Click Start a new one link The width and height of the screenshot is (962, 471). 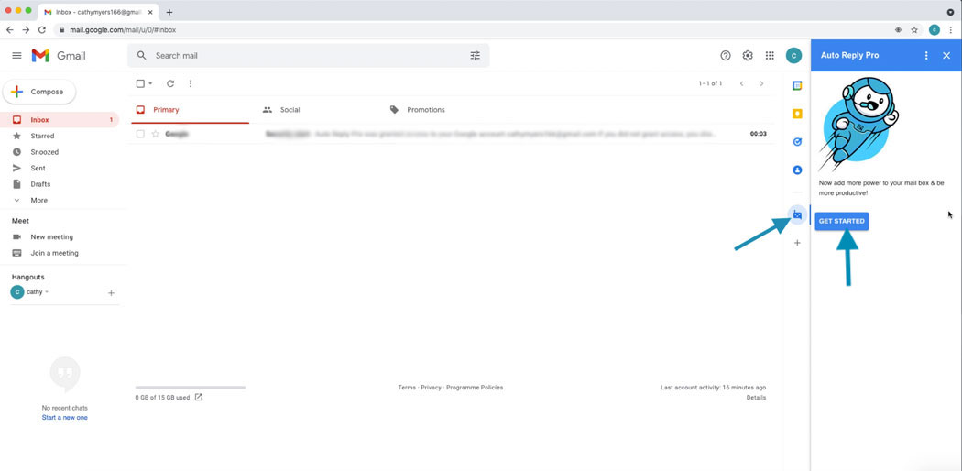tap(64, 418)
